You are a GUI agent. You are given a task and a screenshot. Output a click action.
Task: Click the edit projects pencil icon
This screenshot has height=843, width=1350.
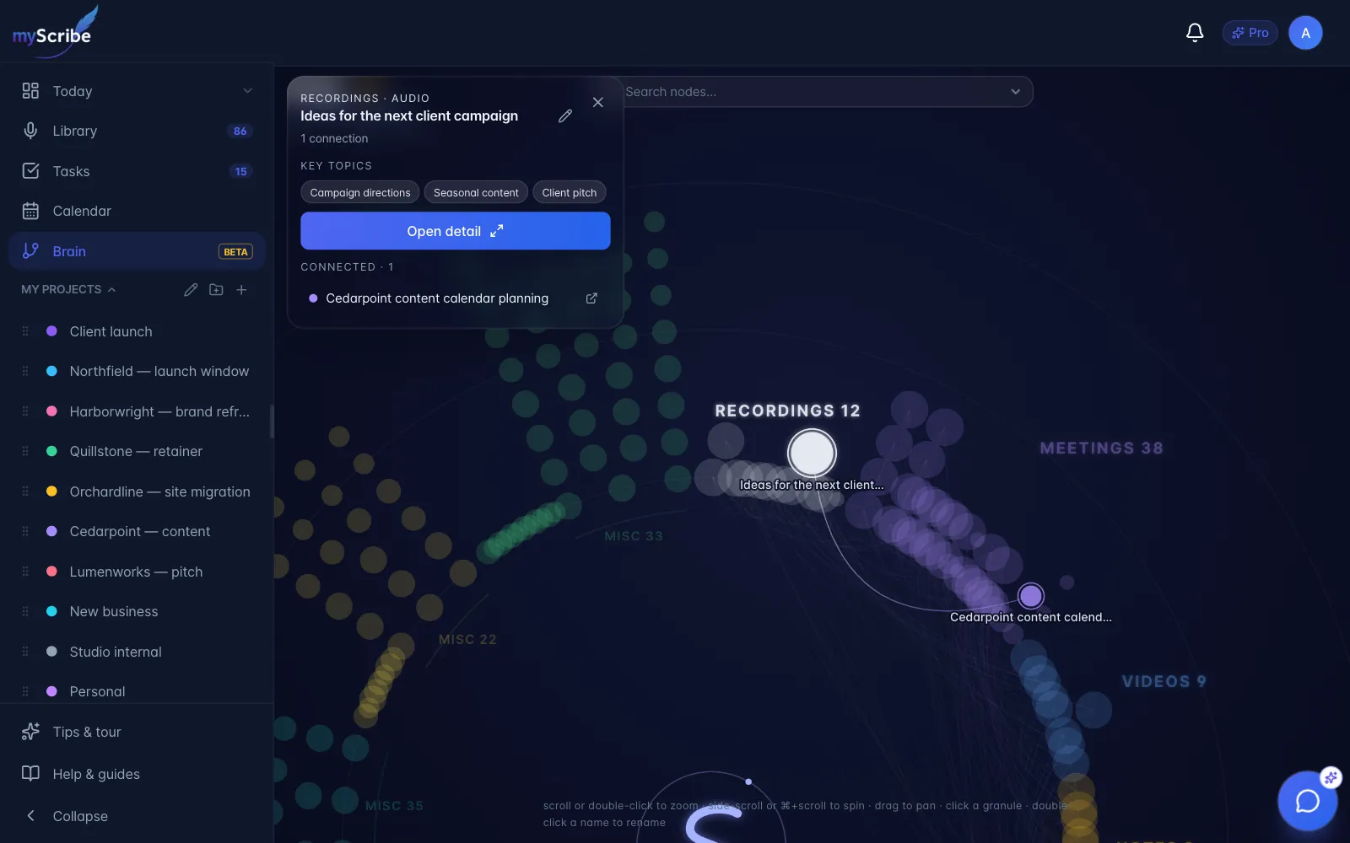pyautogui.click(x=191, y=289)
